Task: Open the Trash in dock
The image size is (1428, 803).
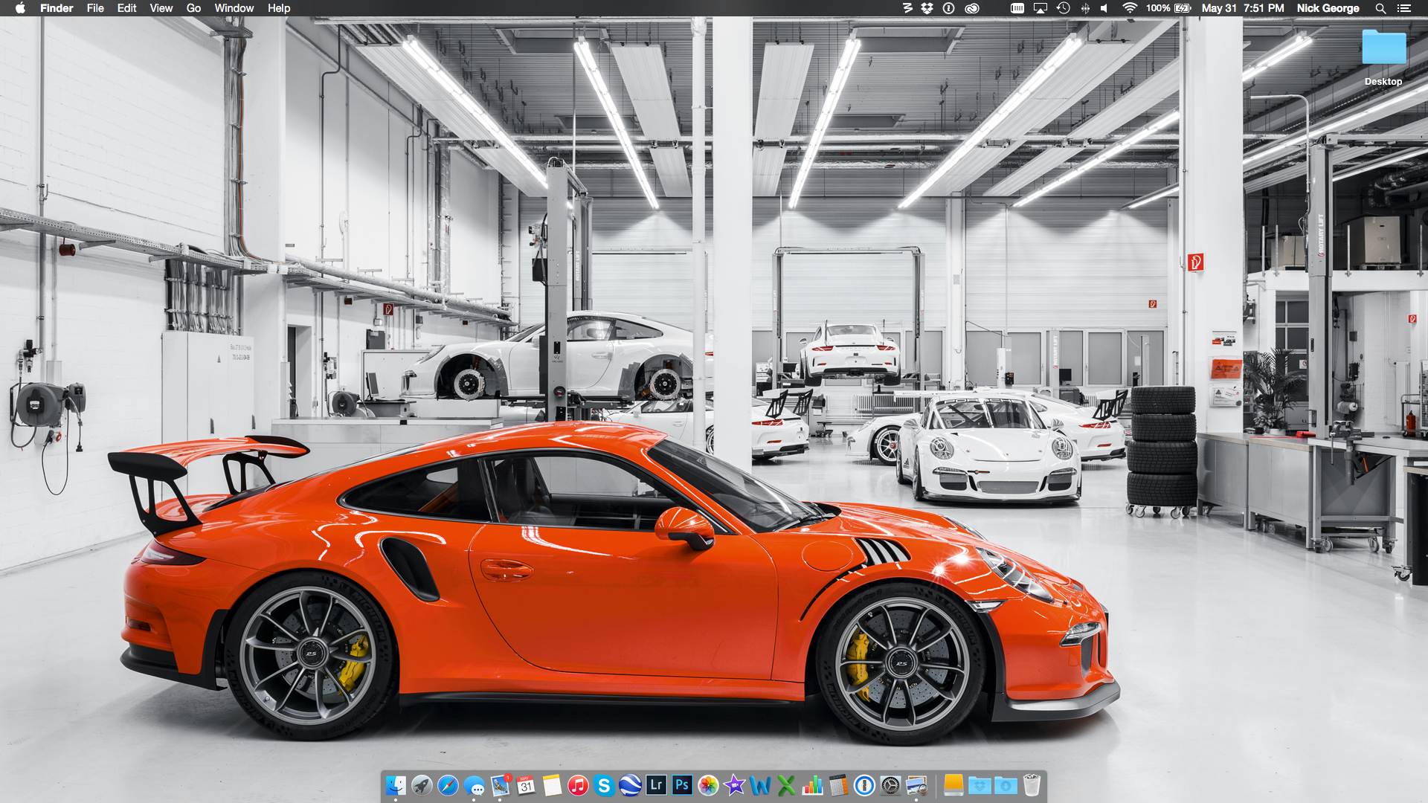Action: (x=1032, y=785)
